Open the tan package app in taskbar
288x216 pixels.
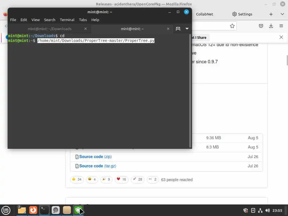tap(67, 210)
